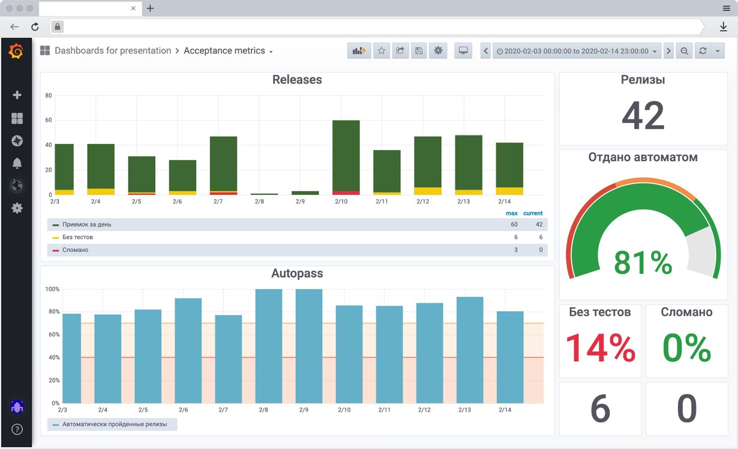Click the red 'Сломано' legend color swatch
Screen dimensions: 738x449
pyautogui.click(x=56, y=250)
